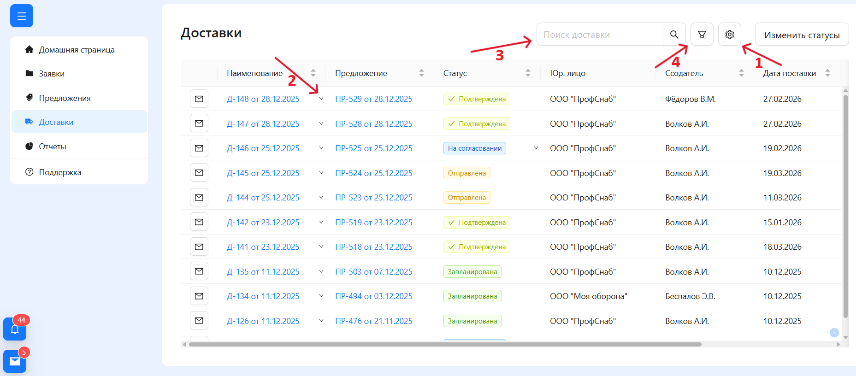Click envelope icon for Д-134 row
This screenshot has width=856, height=376.
coord(199,296)
